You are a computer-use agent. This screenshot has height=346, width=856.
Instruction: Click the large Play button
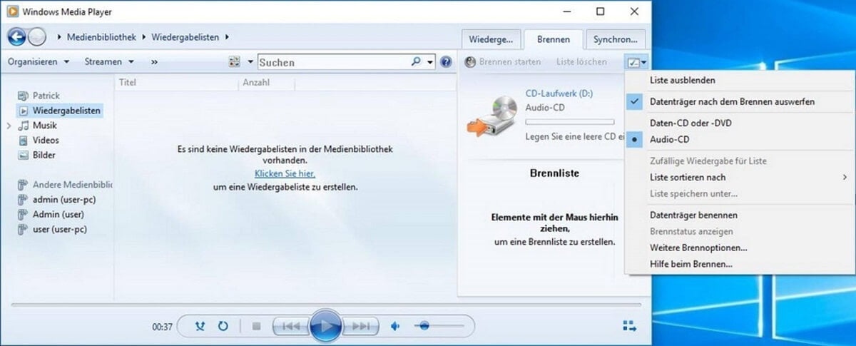tap(325, 326)
